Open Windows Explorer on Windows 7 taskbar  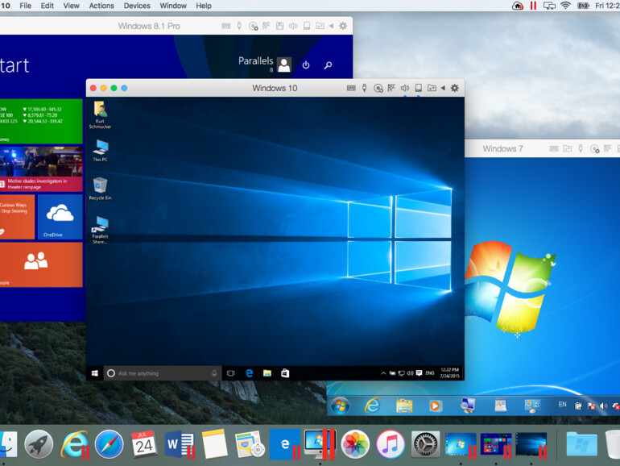pyautogui.click(x=404, y=406)
